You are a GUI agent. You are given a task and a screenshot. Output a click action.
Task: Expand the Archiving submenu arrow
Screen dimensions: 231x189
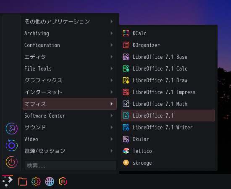coord(112,33)
